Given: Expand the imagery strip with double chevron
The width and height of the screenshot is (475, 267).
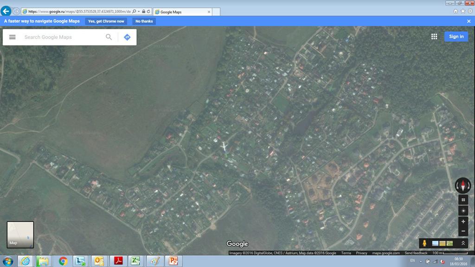Looking at the screenshot, I should (x=462, y=243).
